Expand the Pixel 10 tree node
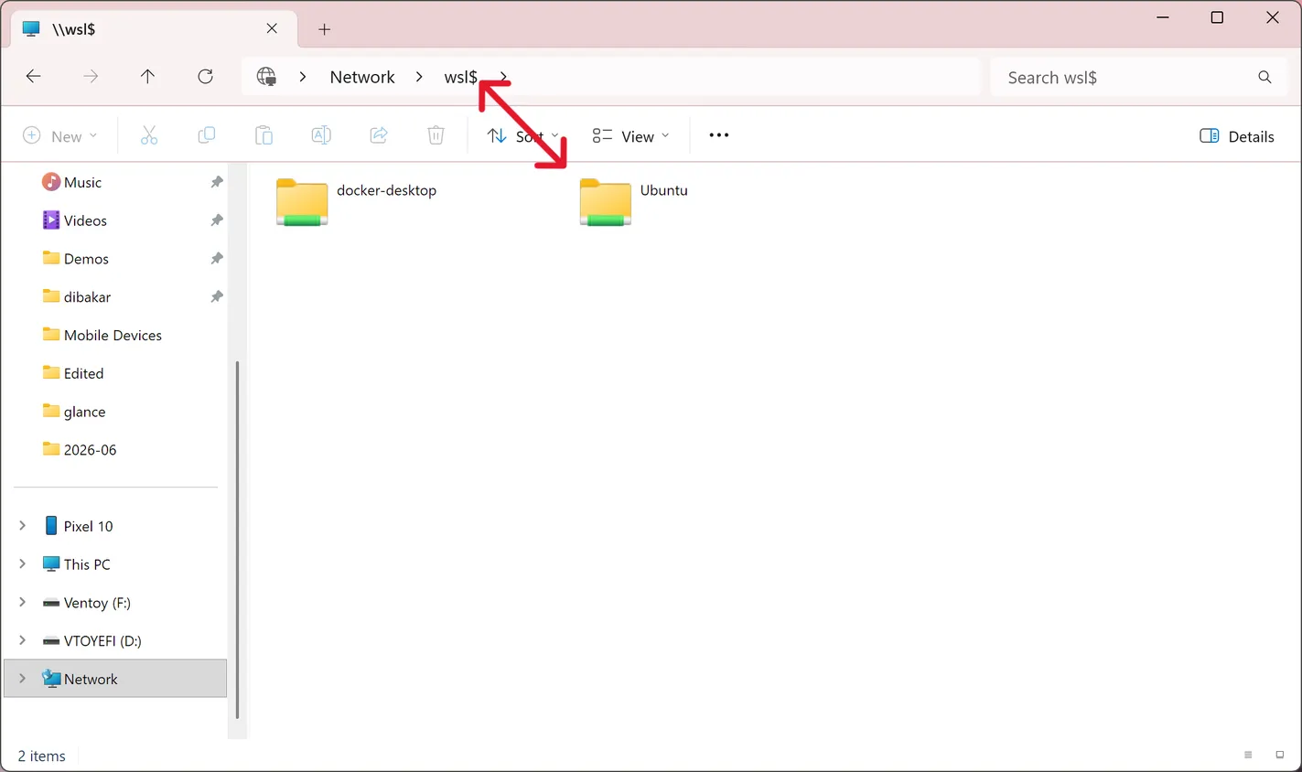 pyautogui.click(x=22, y=526)
